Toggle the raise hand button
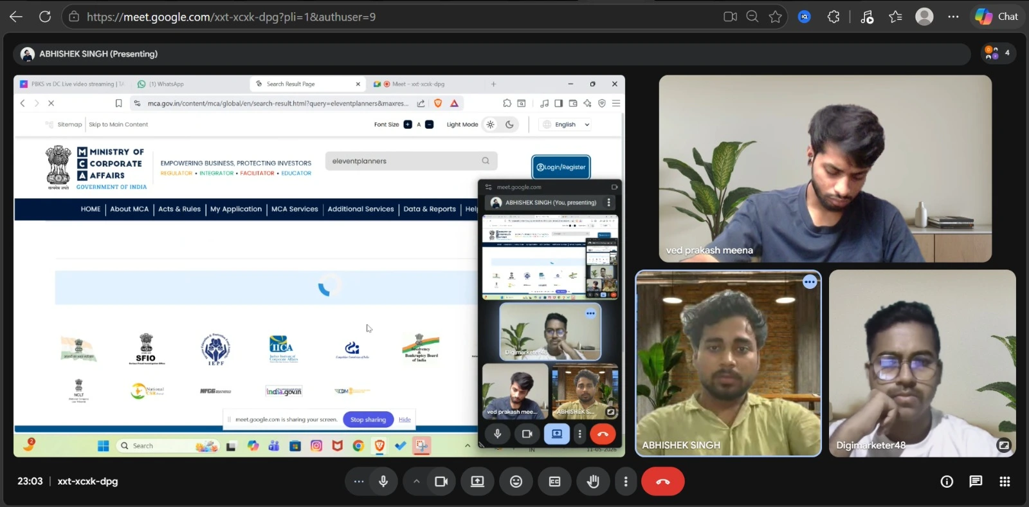 [593, 481]
